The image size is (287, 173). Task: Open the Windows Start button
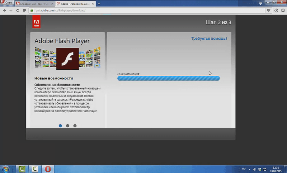(x=5, y=169)
